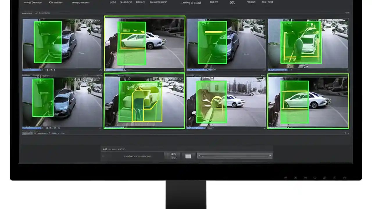372x209 pixels.
Task: Click the small icon beside the top-left toolbar label
Action: pos(37,13)
